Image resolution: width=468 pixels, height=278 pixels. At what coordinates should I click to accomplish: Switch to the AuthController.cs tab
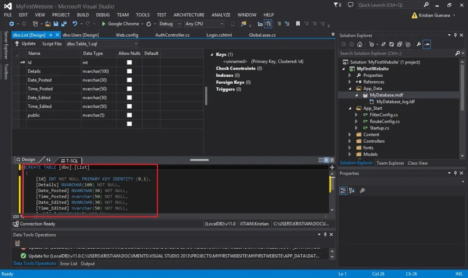[x=172, y=35]
